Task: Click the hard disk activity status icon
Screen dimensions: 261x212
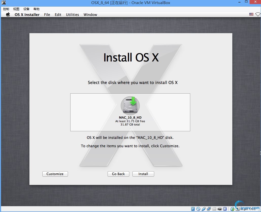Action: point(193,209)
